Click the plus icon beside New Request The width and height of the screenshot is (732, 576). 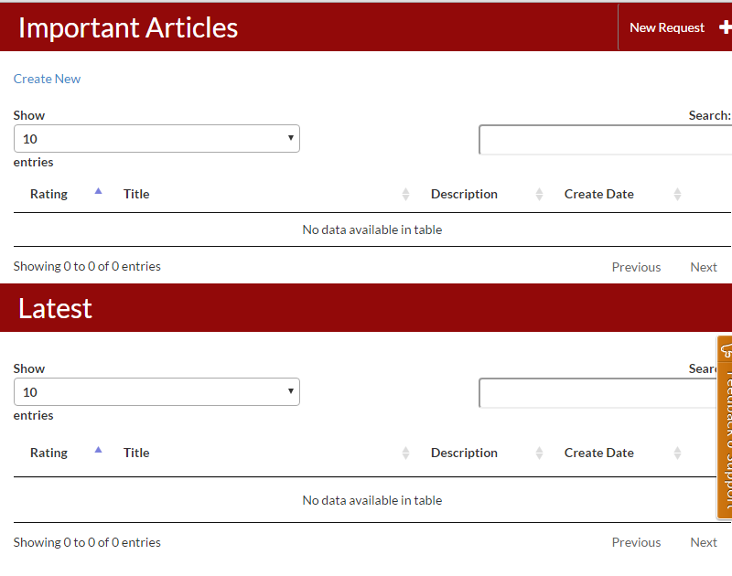(x=725, y=27)
